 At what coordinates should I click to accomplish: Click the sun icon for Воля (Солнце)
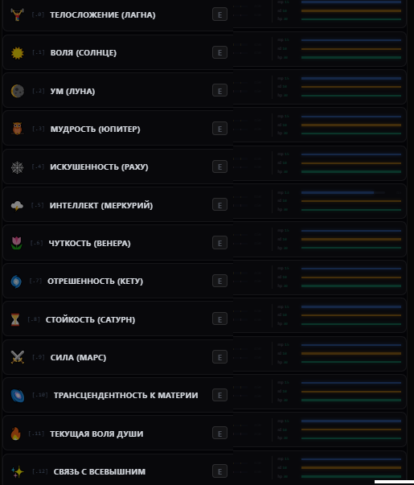pos(18,53)
